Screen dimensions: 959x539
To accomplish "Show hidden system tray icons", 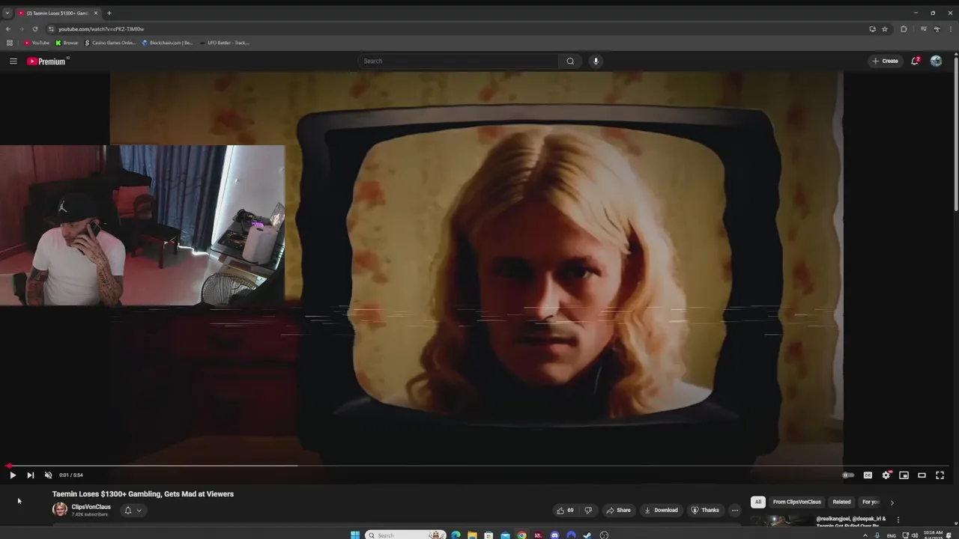I will point(865,535).
